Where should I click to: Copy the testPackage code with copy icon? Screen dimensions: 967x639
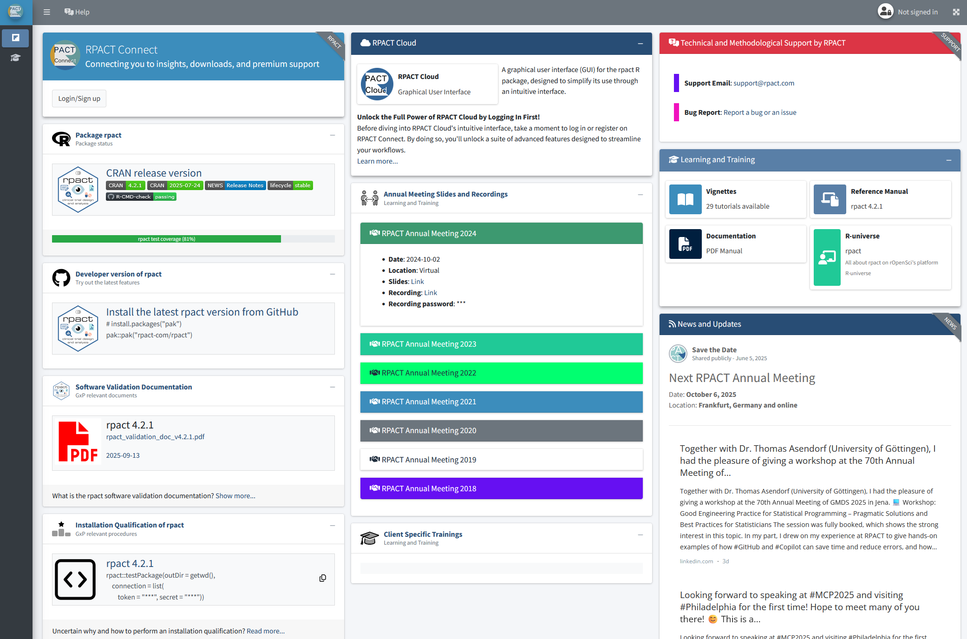pos(322,578)
